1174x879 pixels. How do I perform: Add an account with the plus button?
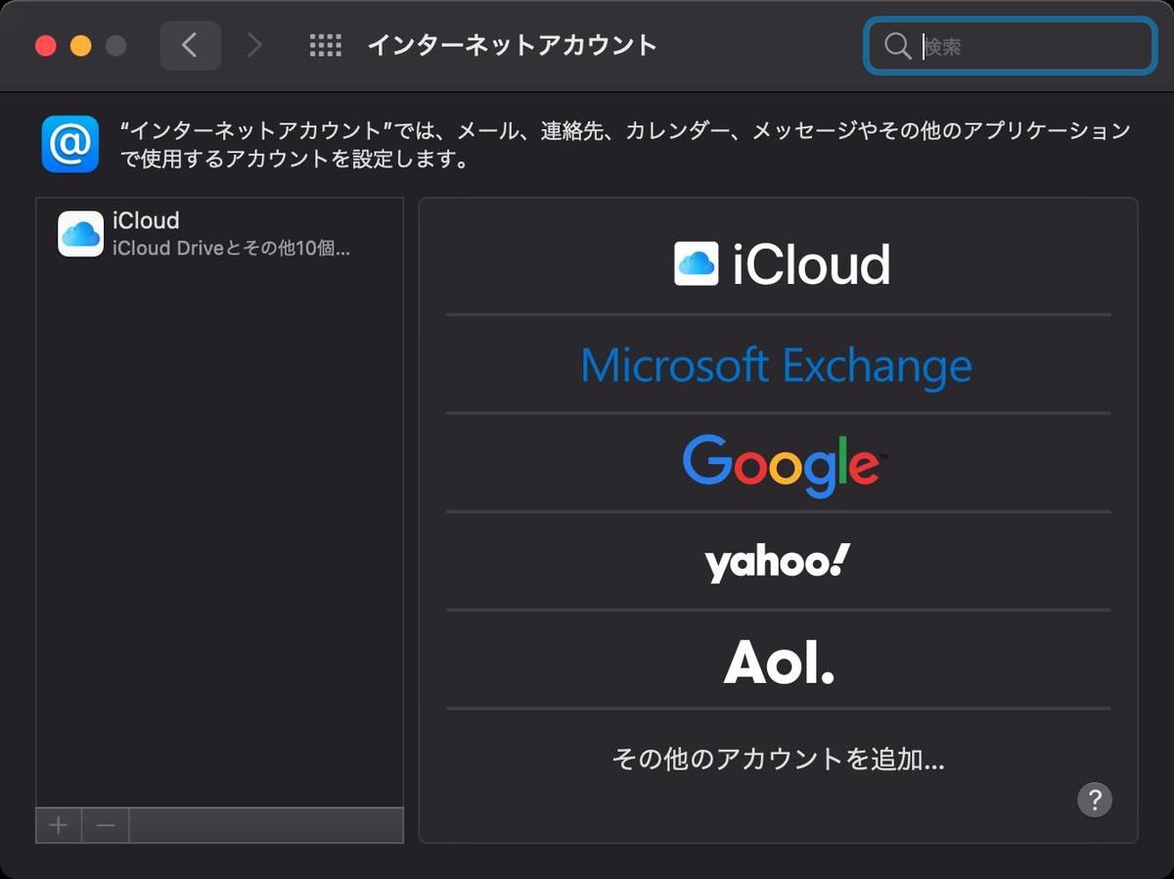pos(59,825)
